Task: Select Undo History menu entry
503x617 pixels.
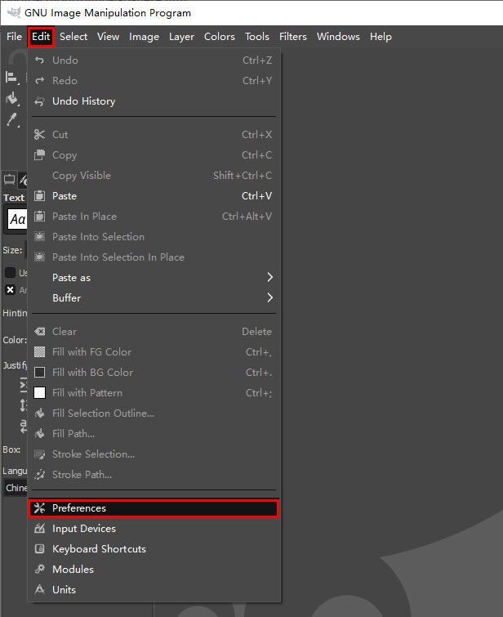Action: (x=83, y=101)
